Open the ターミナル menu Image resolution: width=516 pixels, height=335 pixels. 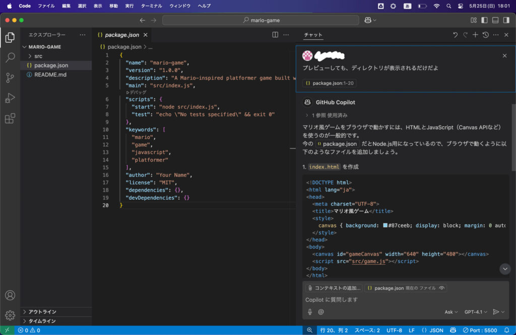coord(151,6)
